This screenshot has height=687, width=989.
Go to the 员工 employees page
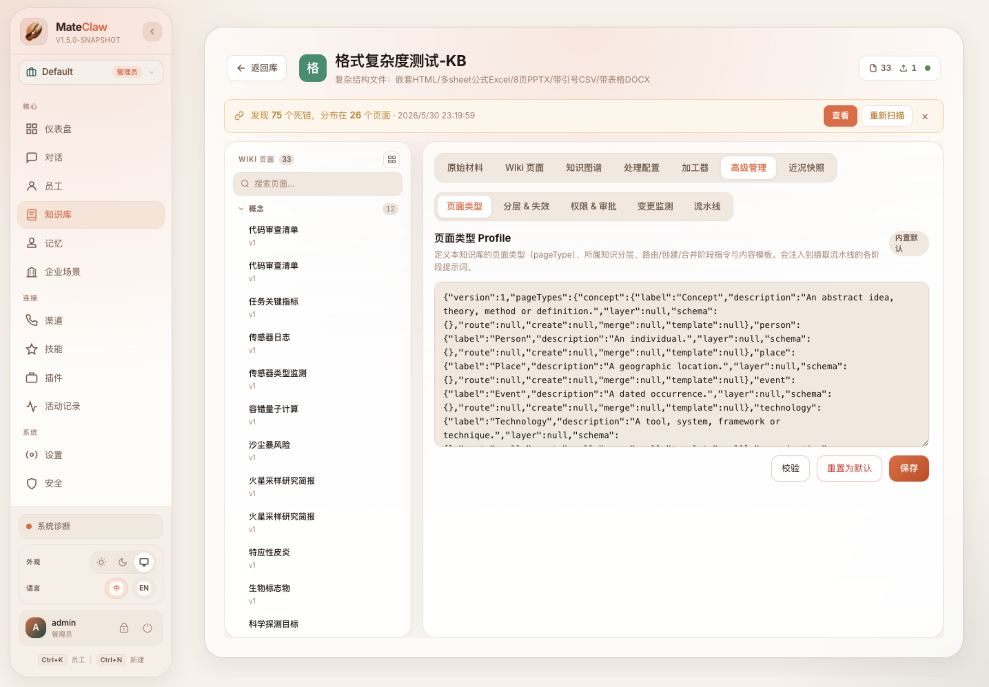pyautogui.click(x=91, y=186)
